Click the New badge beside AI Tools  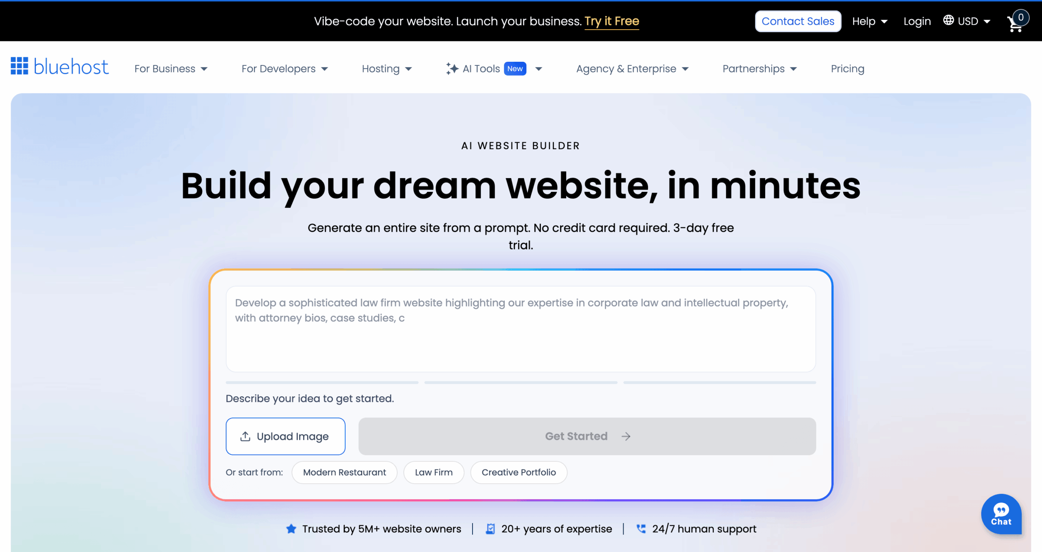point(515,69)
